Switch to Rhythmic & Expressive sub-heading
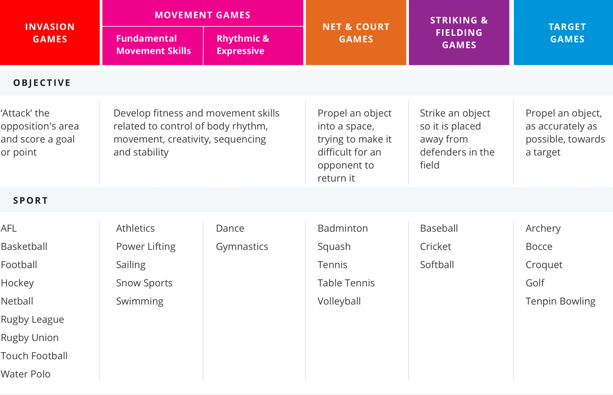 pos(243,45)
